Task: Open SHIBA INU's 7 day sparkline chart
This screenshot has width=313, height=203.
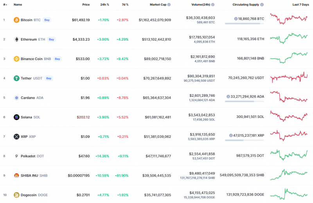Action: click(289, 175)
